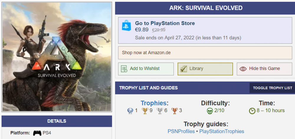
Task: Click the green skull difficulty icon
Action: 210,111
